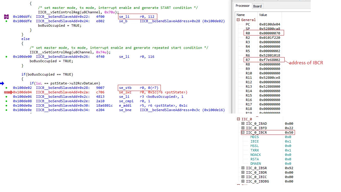The image size is (341, 192).
Task: Toggle breakpoint dot at address 0x100de02
Action: tap(6, 88)
